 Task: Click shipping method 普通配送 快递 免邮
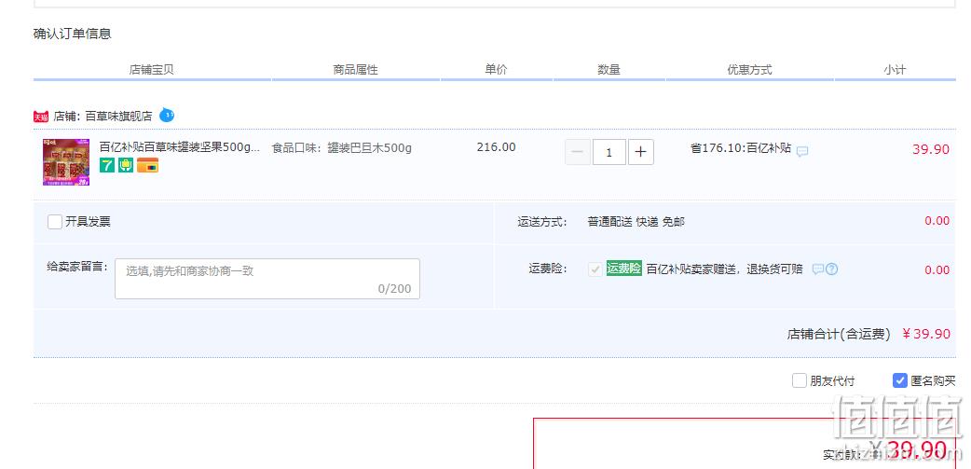(636, 222)
